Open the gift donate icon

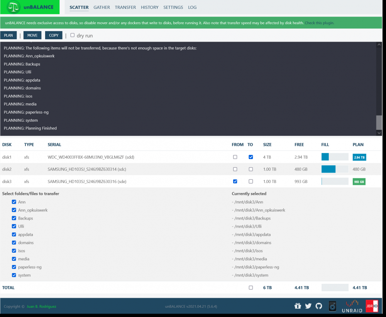click(x=298, y=306)
